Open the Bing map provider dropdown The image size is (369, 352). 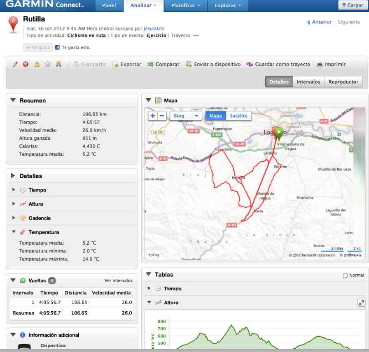coord(186,116)
